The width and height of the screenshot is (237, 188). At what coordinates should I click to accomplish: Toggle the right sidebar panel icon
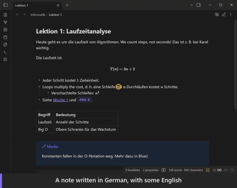tap(198, 5)
